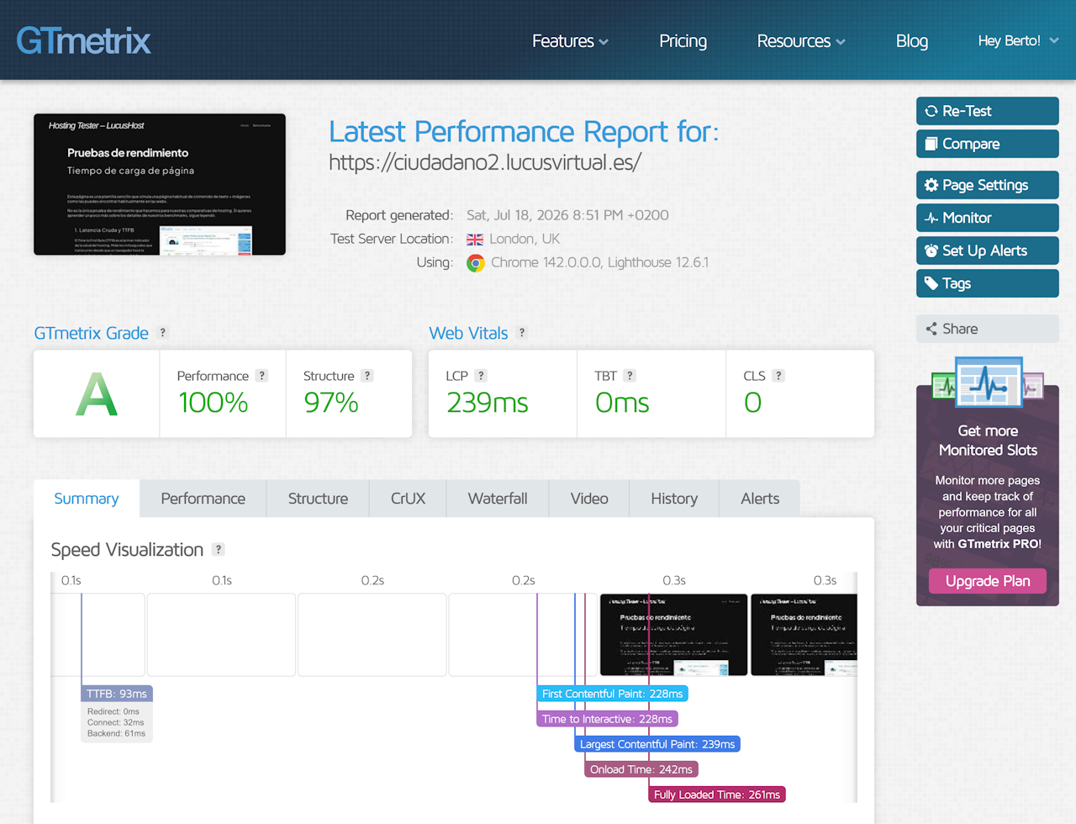
Task: Click Set Up Alerts
Action: [988, 251]
